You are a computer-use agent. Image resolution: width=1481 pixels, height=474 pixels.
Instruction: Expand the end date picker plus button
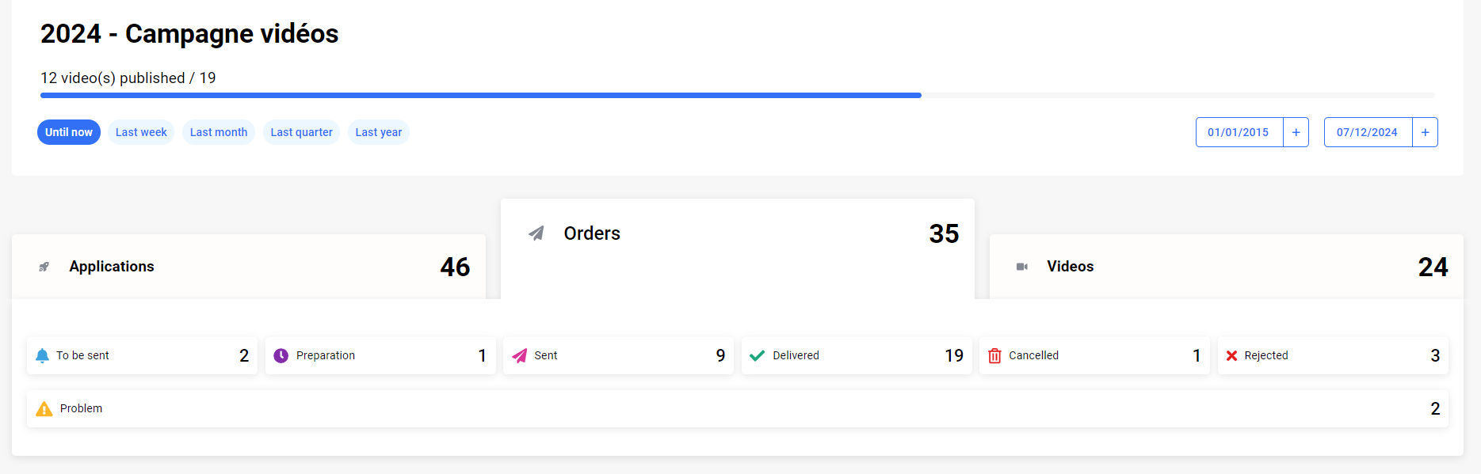[x=1425, y=132]
